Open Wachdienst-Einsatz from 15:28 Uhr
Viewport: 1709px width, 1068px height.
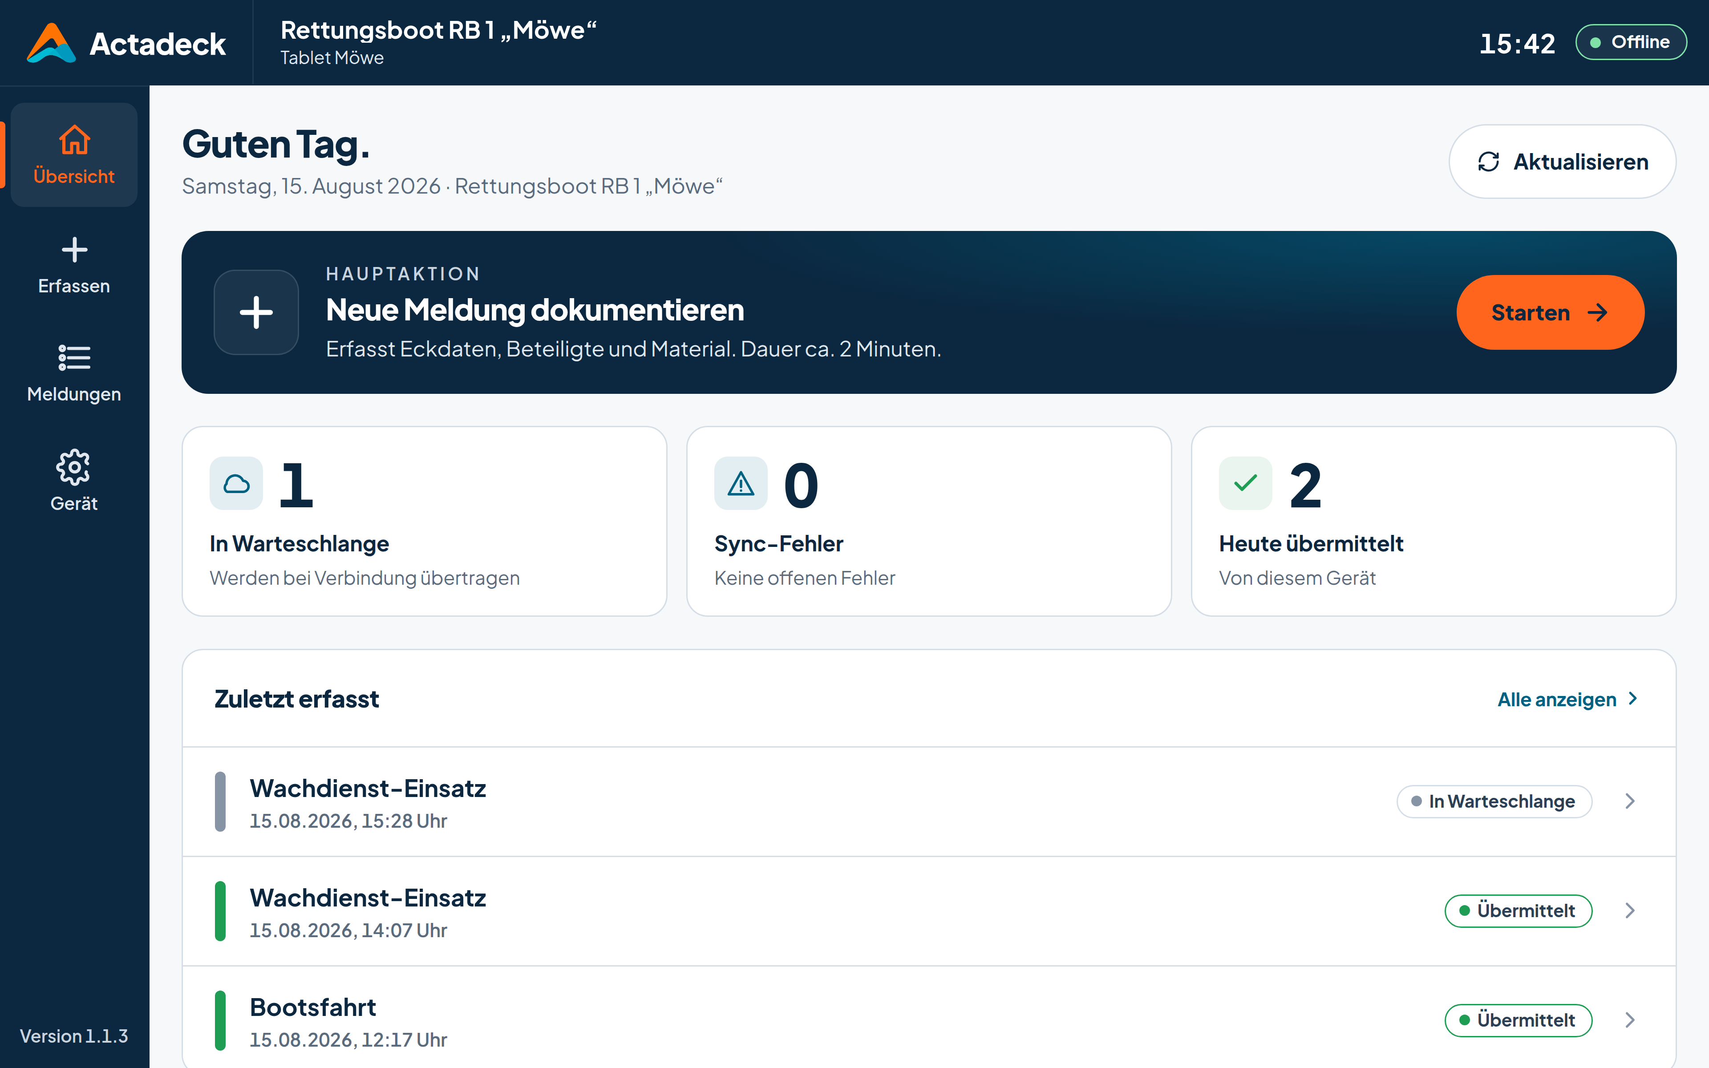[929, 802]
